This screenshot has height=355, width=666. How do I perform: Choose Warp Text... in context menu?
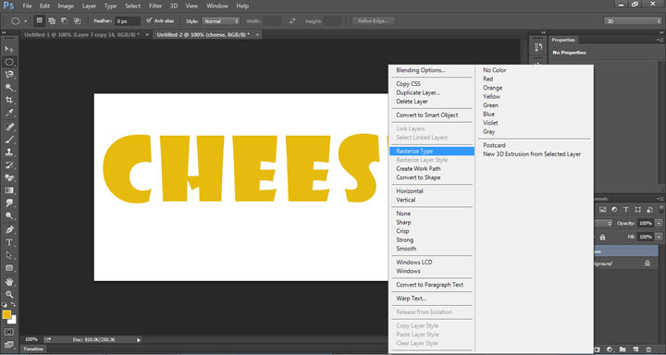pyautogui.click(x=411, y=299)
